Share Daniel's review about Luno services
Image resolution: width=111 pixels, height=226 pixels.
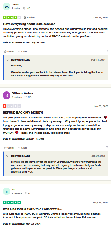(x=23, y=52)
